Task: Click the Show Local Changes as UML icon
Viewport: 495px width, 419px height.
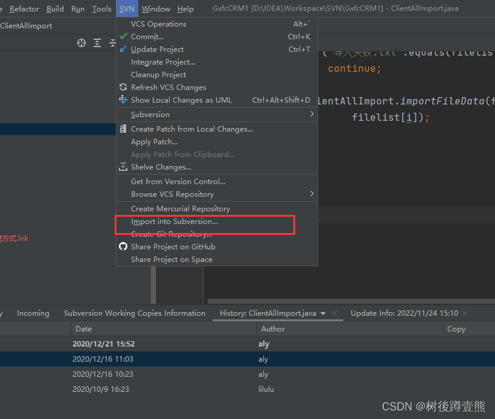Action: (x=123, y=100)
